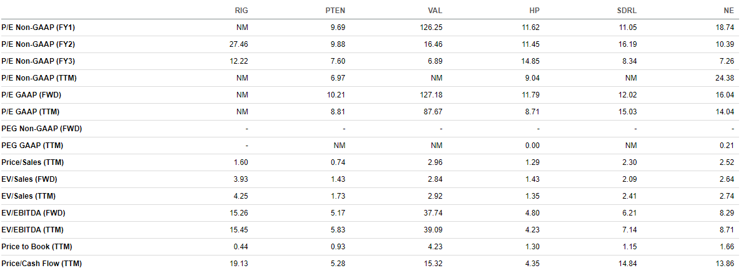Click the P/E Non-GAAP (FY1) row label
The width and height of the screenshot is (741, 273).
[x=39, y=28]
